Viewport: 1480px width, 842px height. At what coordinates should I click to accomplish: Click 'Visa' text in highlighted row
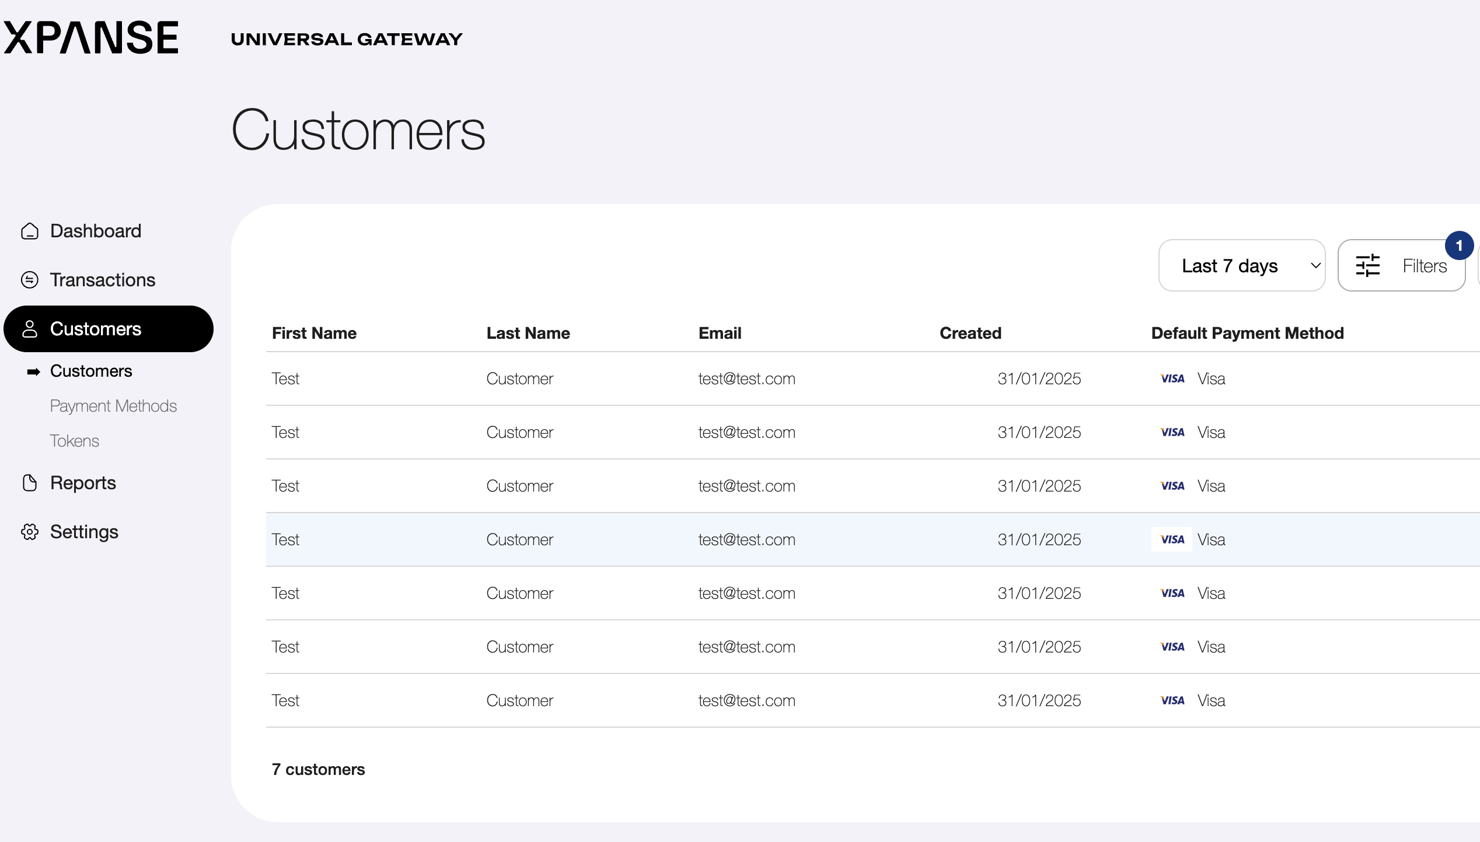coord(1212,540)
